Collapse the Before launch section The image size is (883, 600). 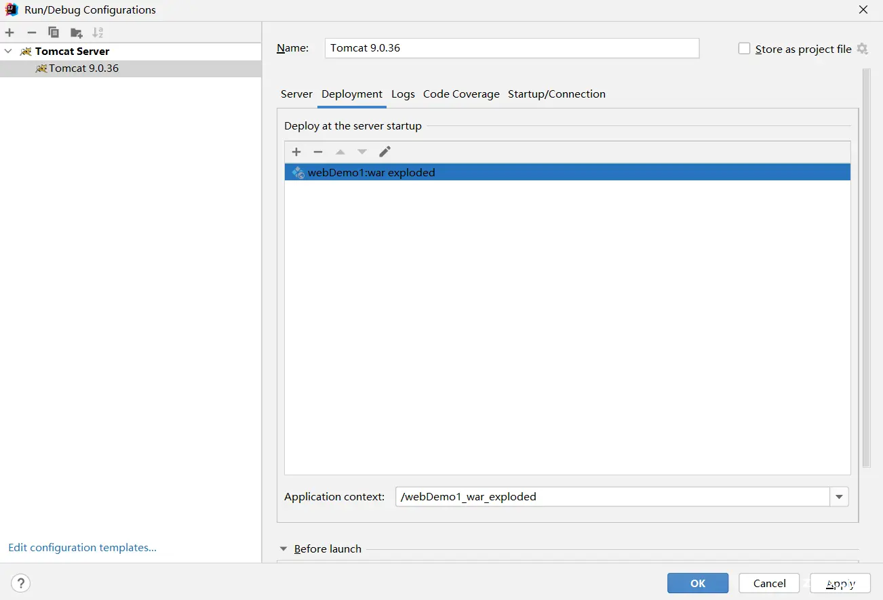[283, 549]
